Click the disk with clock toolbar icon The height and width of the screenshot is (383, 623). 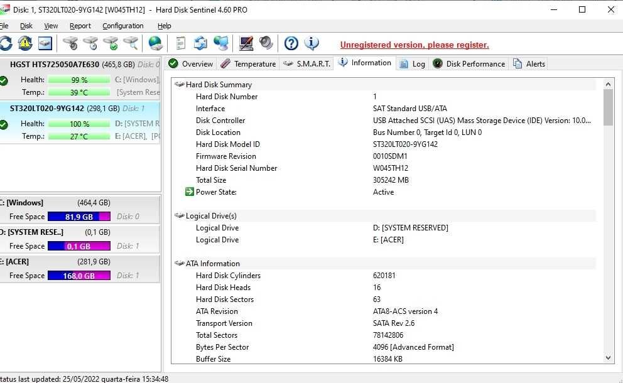click(x=90, y=43)
